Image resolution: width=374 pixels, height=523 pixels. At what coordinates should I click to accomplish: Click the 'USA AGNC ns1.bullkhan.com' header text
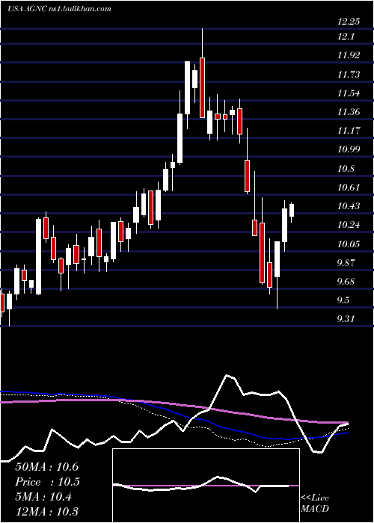point(59,9)
